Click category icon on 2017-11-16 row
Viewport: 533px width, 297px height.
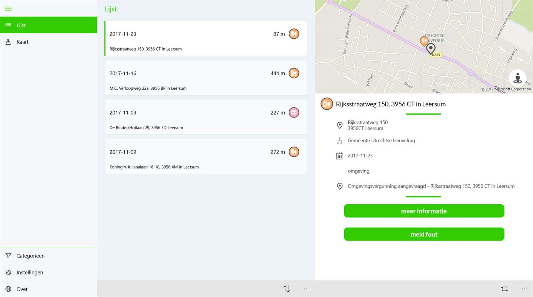point(294,73)
